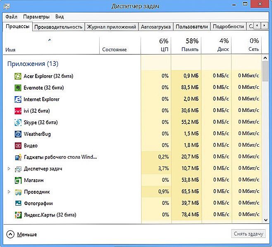The height and width of the screenshot is (247, 272).
Task: Select the Процессы tab
Action: tap(17, 26)
